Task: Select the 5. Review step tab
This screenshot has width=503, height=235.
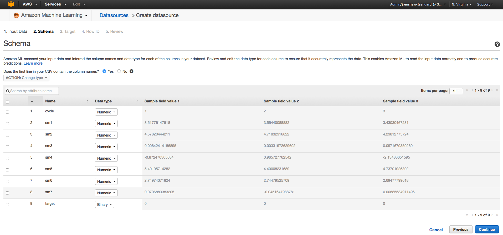Action: [x=114, y=32]
